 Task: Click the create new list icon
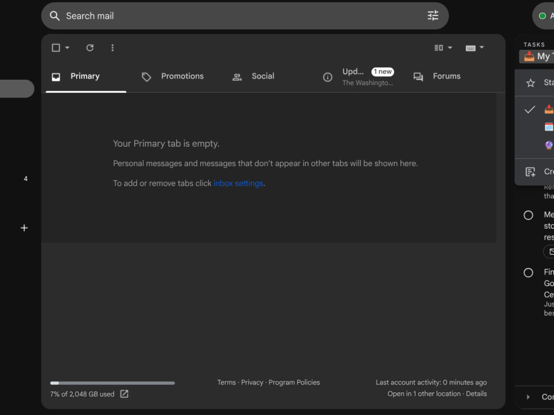[530, 172]
